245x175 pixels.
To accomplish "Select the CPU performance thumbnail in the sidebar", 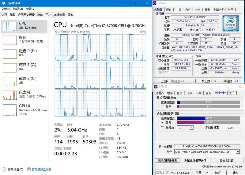I will [x=10, y=26].
